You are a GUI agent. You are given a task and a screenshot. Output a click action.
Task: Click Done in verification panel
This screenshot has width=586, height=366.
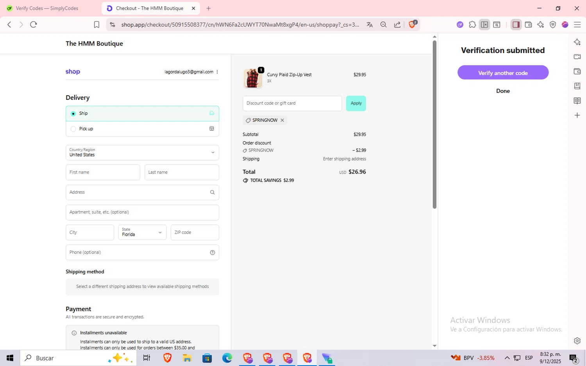503,91
